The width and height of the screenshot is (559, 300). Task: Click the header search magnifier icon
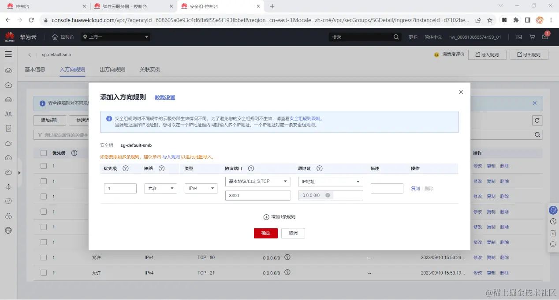click(396, 37)
